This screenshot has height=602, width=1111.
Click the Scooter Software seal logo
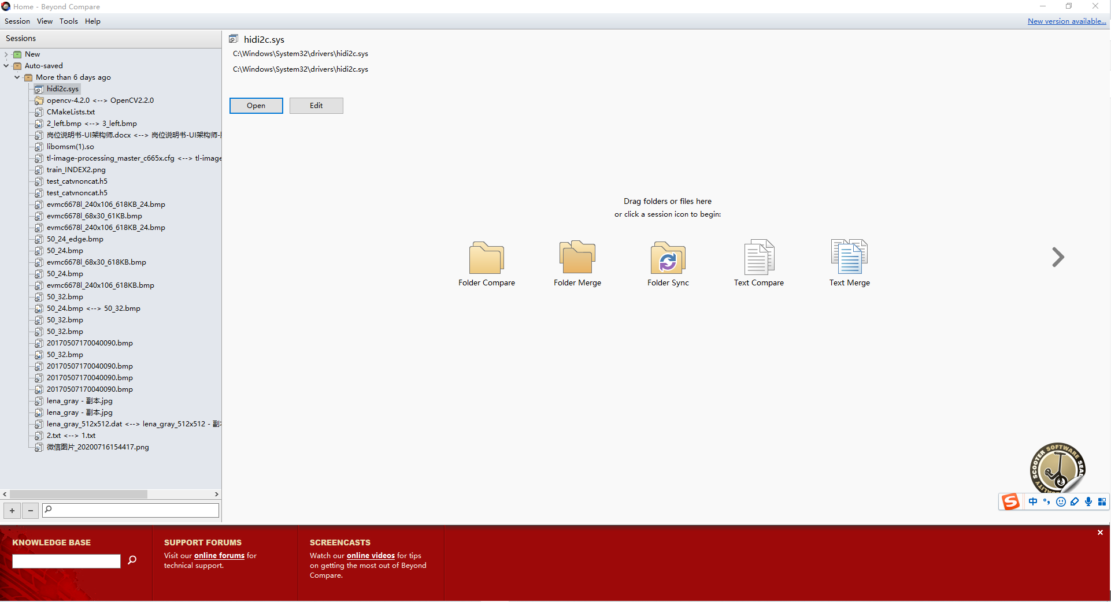(1057, 469)
